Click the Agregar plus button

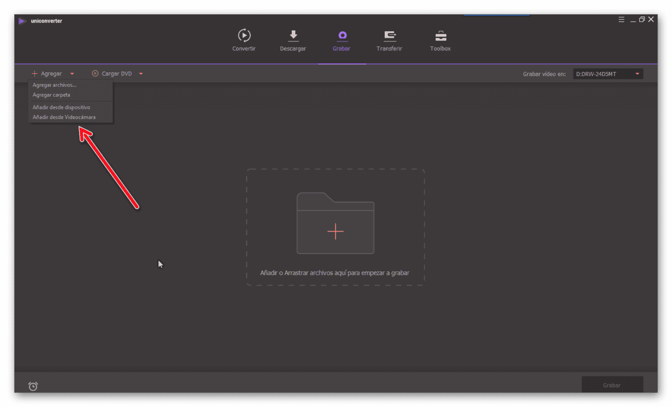pyautogui.click(x=47, y=74)
